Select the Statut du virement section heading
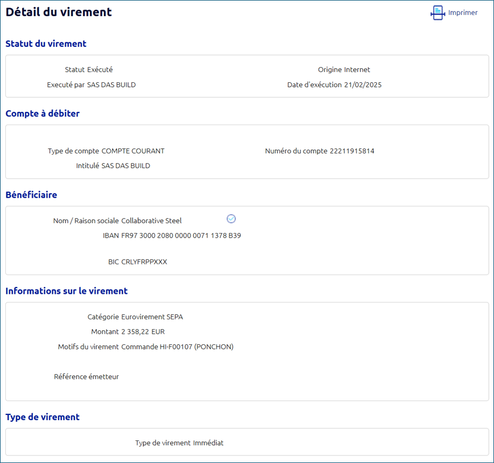Screen dimensions: 494x463 point(46,43)
